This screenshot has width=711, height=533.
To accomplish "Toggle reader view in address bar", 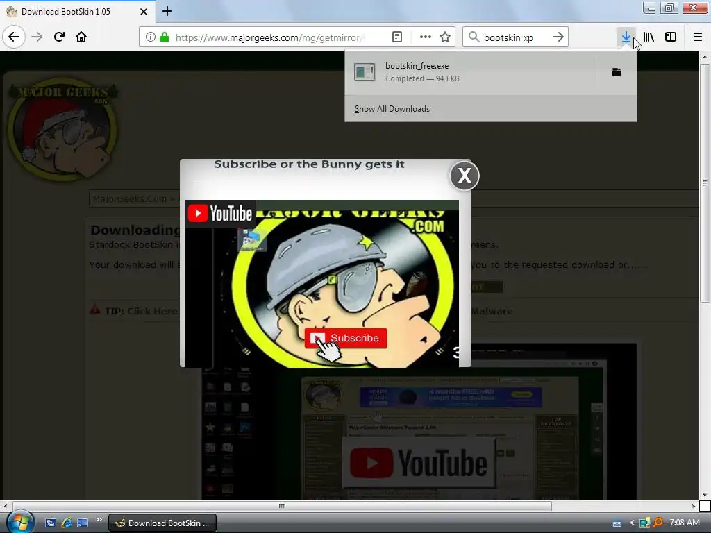I will 397,37.
